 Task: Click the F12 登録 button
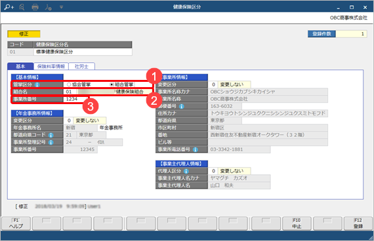(358, 223)
